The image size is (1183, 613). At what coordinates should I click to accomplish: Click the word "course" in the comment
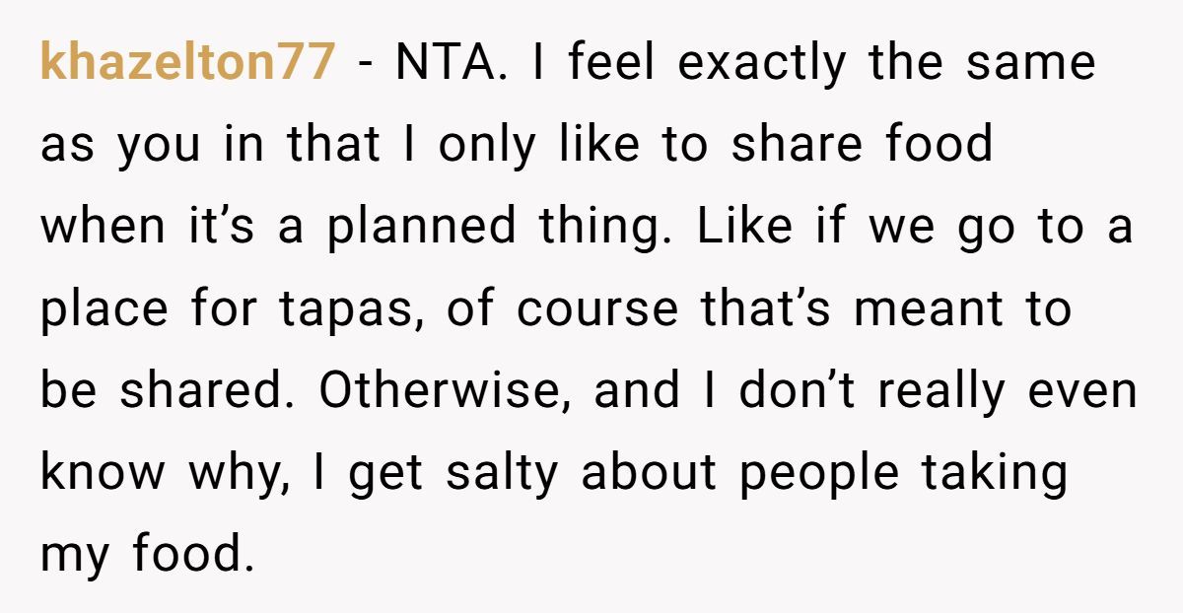coord(598,309)
